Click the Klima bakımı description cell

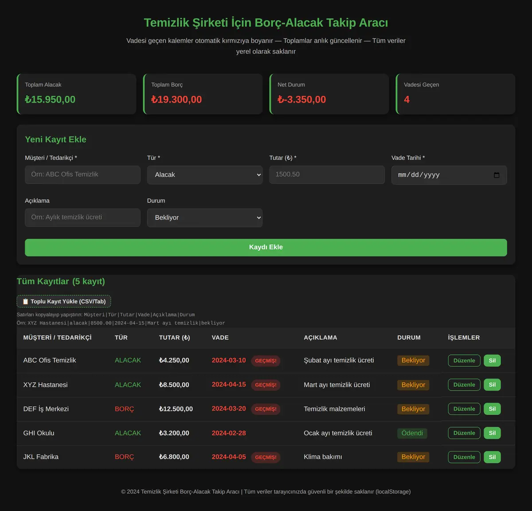323,457
